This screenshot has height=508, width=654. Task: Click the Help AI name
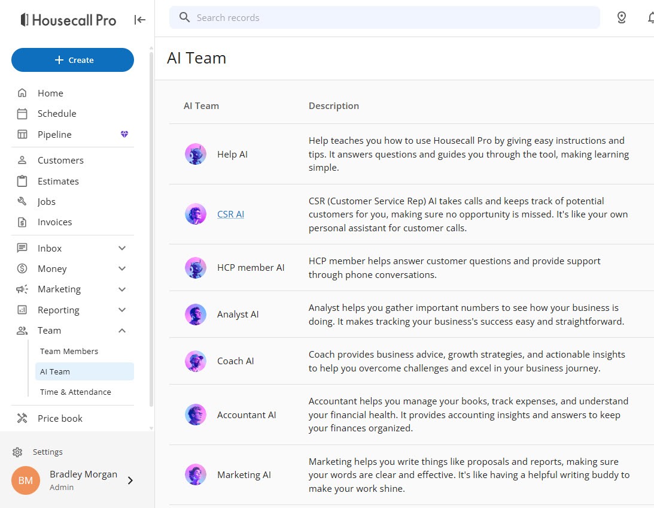point(232,154)
